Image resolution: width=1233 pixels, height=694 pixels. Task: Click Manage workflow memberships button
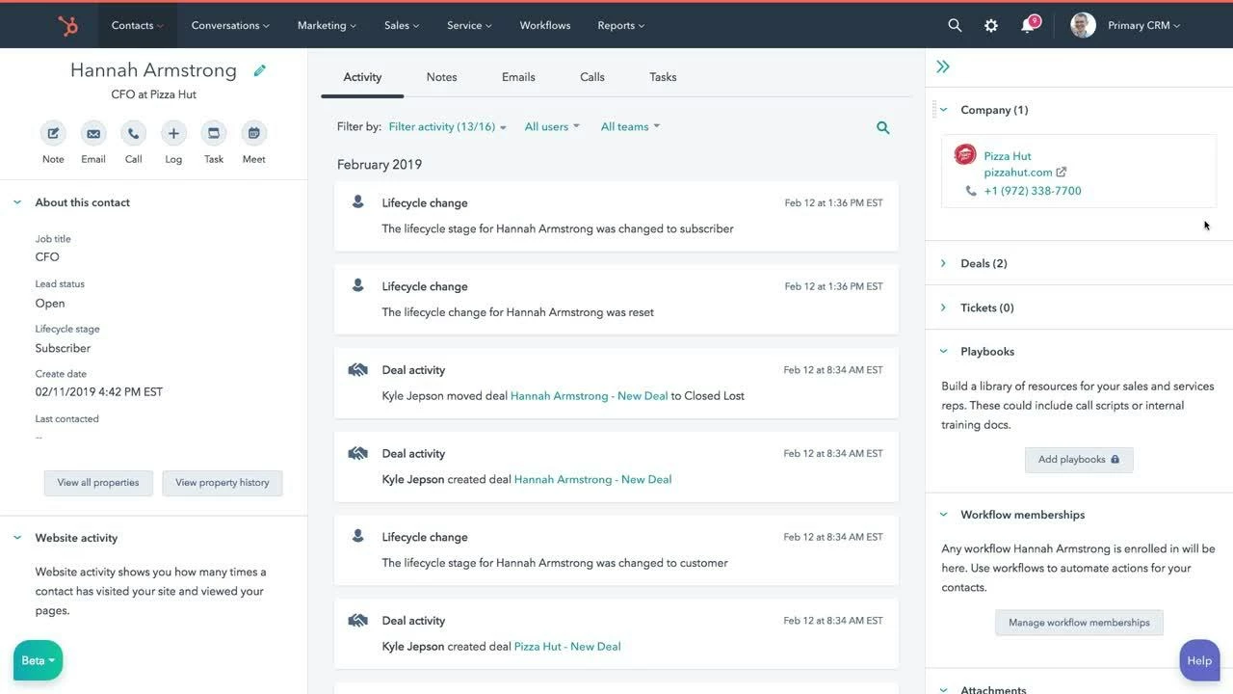[x=1079, y=623]
